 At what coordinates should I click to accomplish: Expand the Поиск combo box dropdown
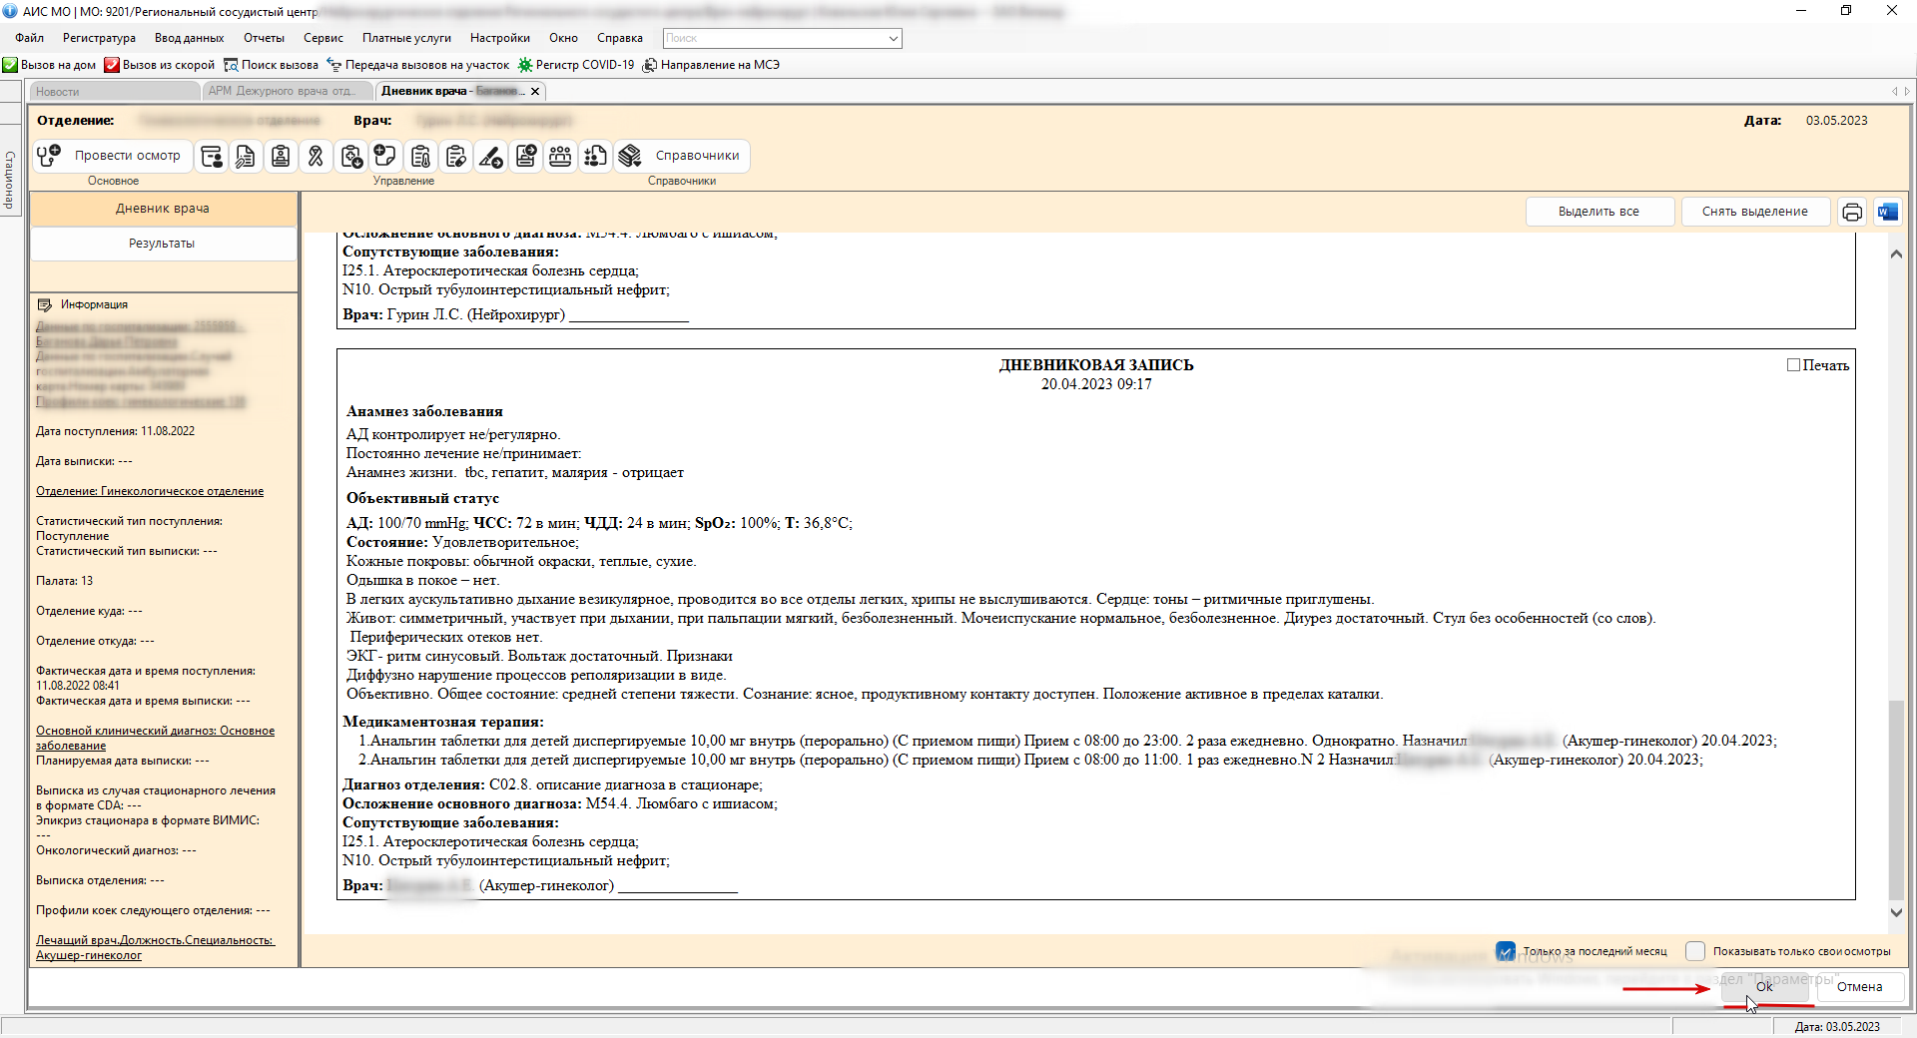click(893, 38)
